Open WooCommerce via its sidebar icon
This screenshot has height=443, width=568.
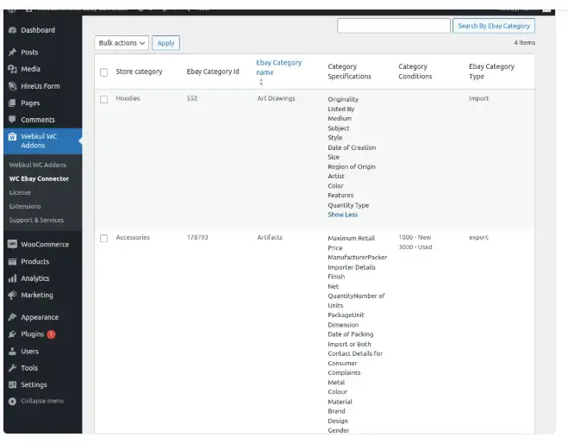point(12,245)
